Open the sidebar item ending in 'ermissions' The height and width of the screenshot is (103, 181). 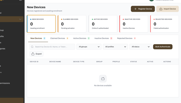coord(5,83)
